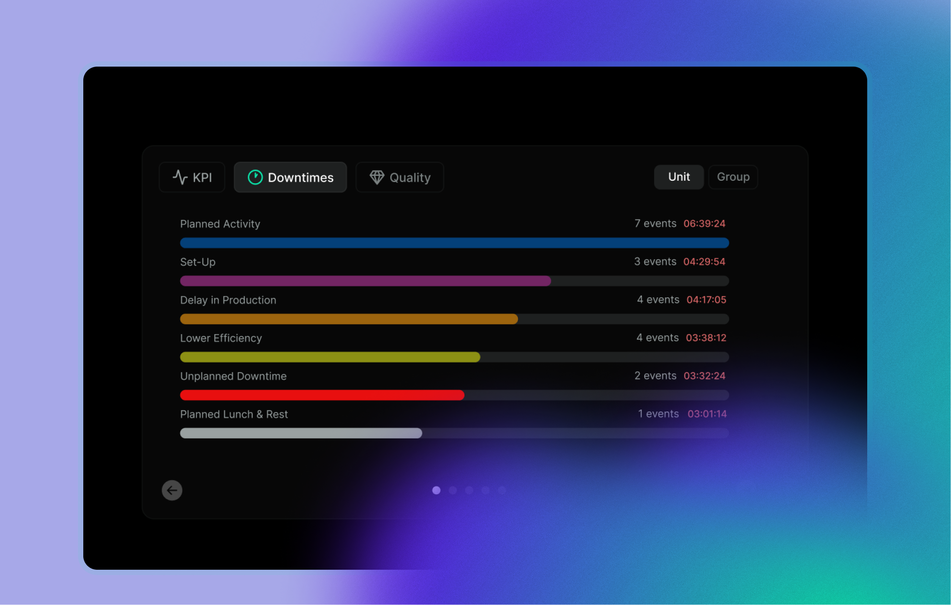Click the KPI pulse line icon

pyautogui.click(x=180, y=177)
